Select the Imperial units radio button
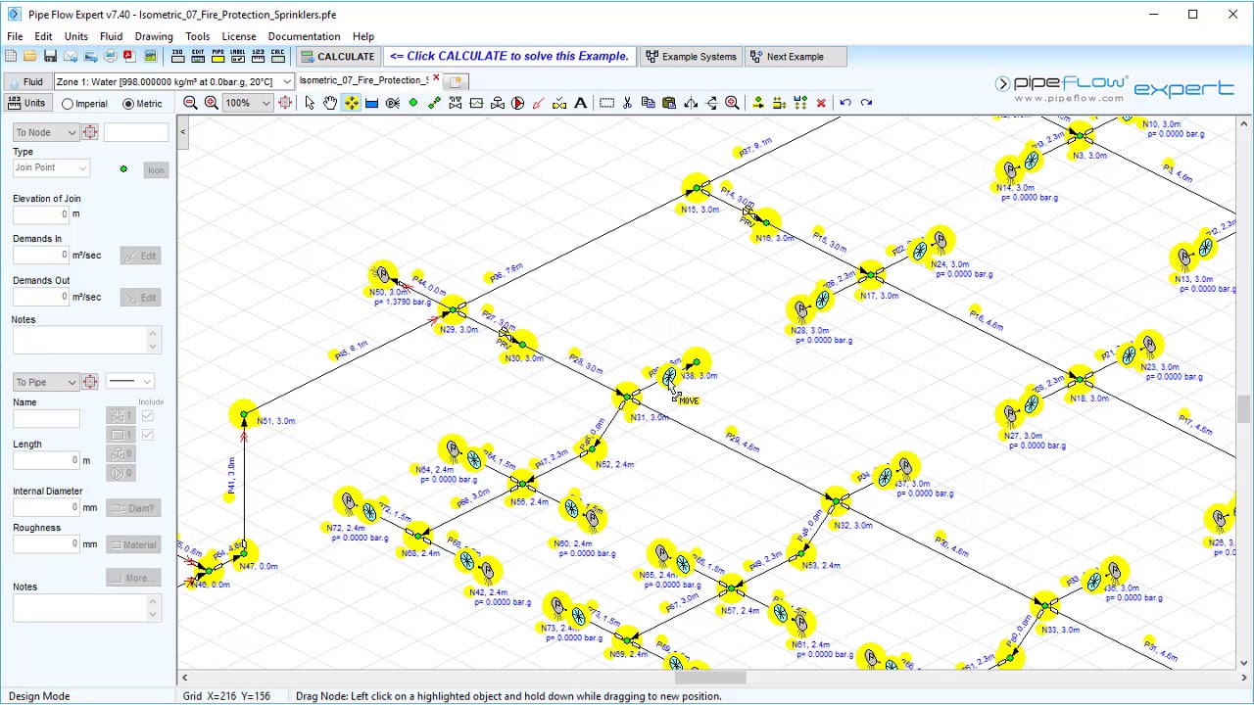The height and width of the screenshot is (705, 1254). click(x=67, y=103)
